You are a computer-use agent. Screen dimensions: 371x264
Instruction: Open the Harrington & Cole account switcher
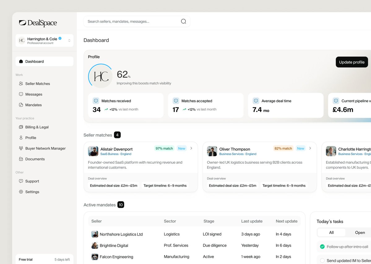click(45, 41)
